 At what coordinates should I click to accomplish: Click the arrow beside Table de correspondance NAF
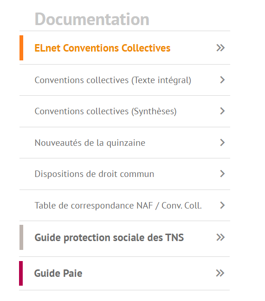[x=222, y=205]
